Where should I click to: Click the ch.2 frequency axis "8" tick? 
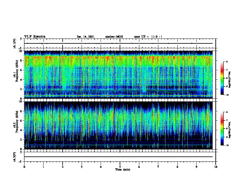(21, 111)
